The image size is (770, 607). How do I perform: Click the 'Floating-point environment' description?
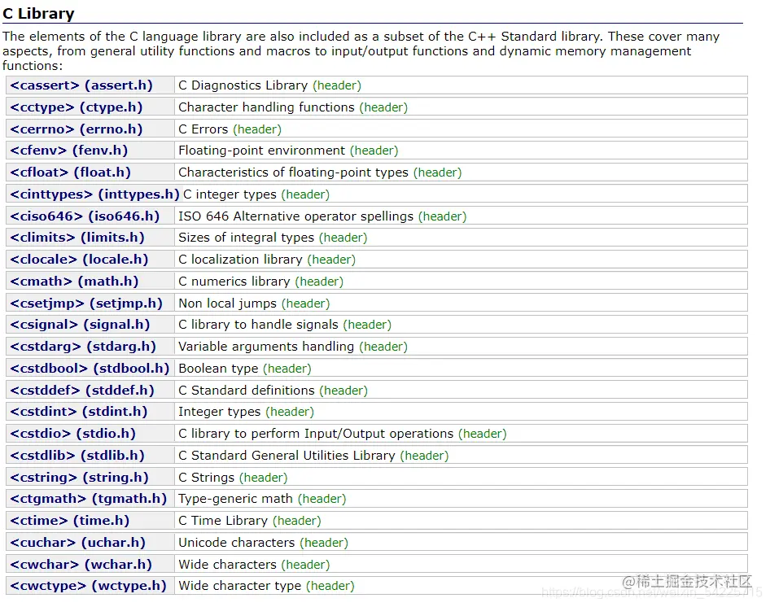click(x=262, y=151)
